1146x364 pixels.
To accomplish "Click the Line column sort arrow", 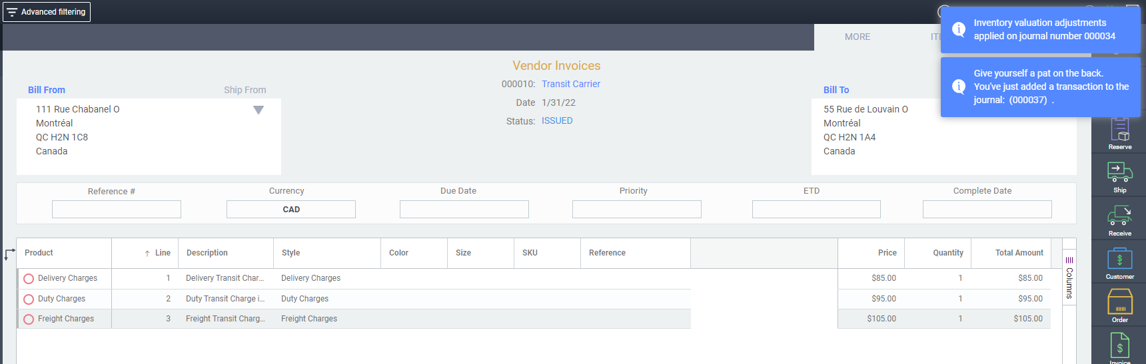I will [147, 254].
